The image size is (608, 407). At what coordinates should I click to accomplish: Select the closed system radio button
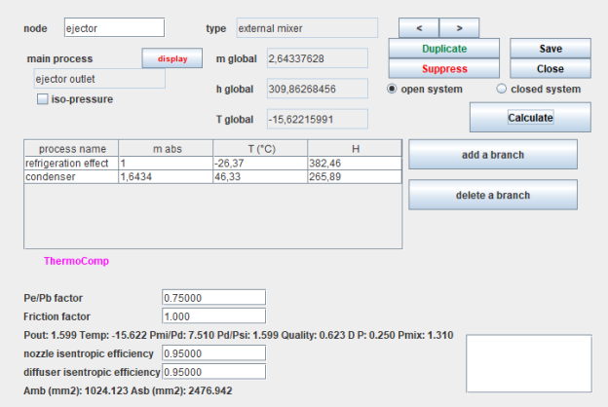[502, 90]
